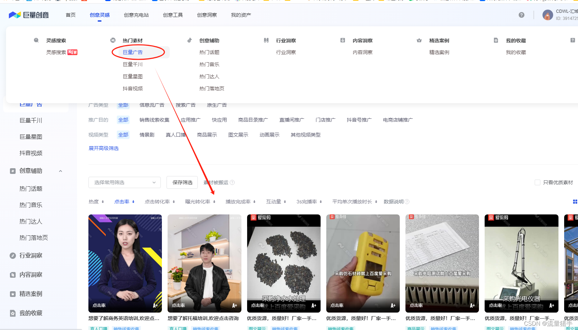Click the 展开高级筛选 link
The height and width of the screenshot is (330, 578).
tap(104, 148)
